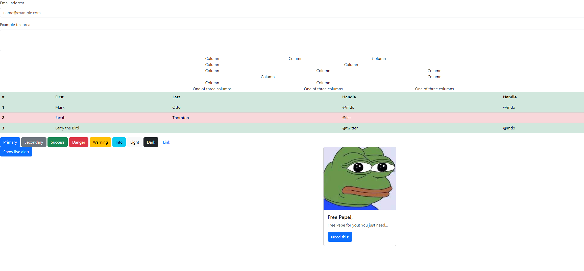
Task: Click the Dark button
Action: (x=151, y=142)
